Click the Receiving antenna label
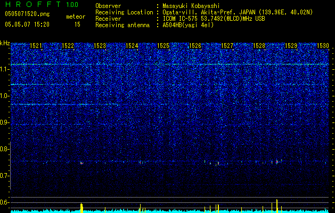 (x=122, y=25)
